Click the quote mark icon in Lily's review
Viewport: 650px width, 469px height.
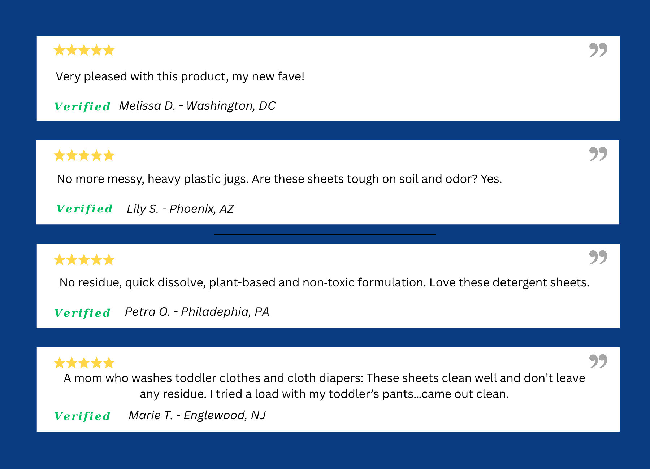coord(598,154)
